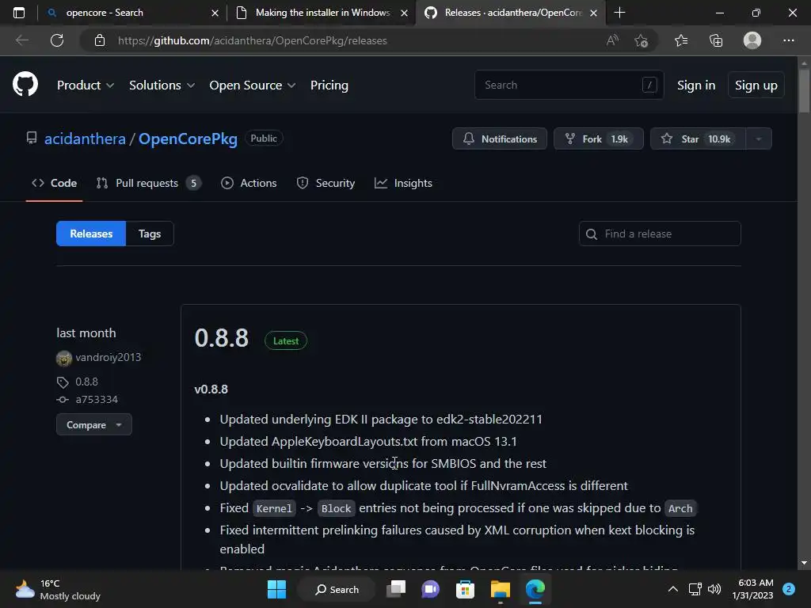The image size is (811, 608).
Task: Click the Sign up button
Action: tap(756, 85)
